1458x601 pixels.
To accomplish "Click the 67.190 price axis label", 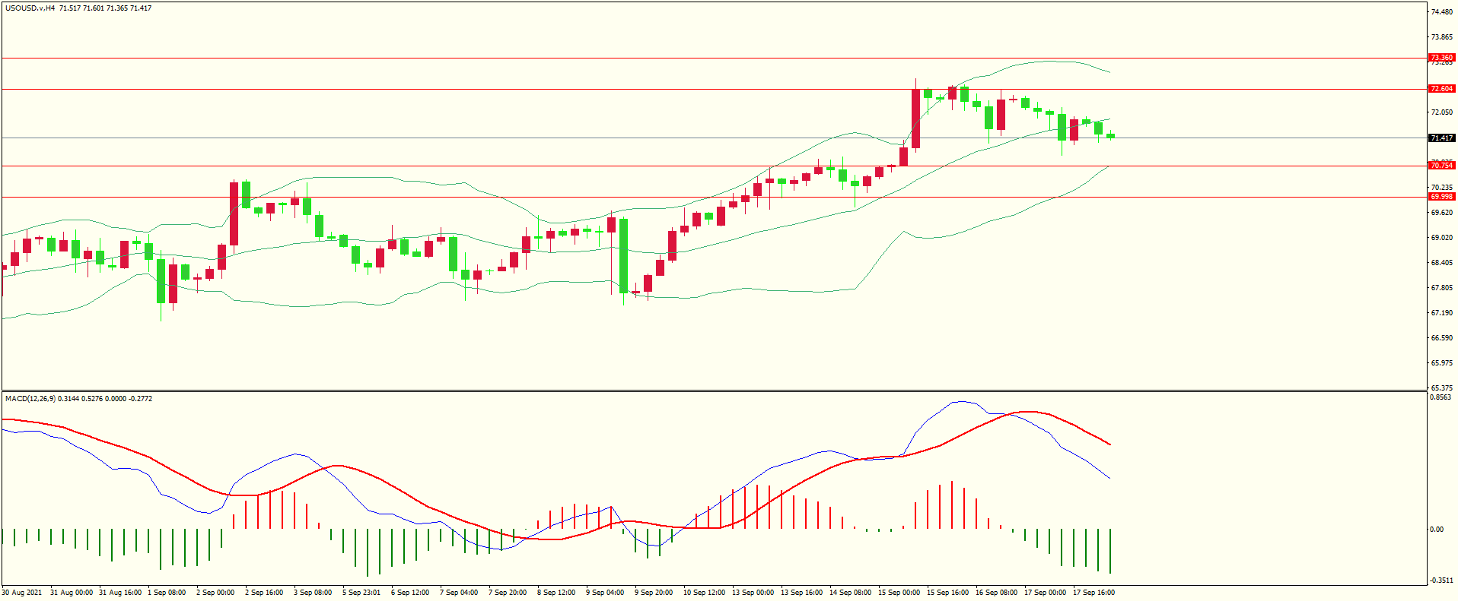I will point(1441,313).
